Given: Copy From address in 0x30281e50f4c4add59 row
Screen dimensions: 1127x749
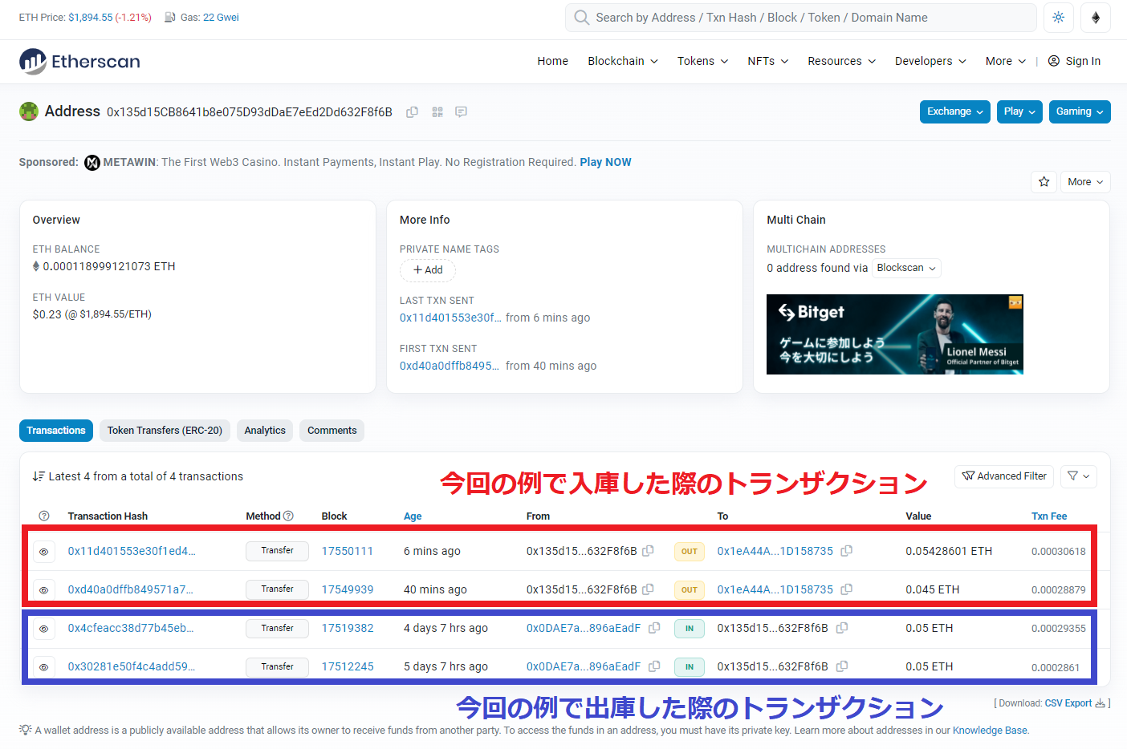Looking at the screenshot, I should [x=654, y=666].
